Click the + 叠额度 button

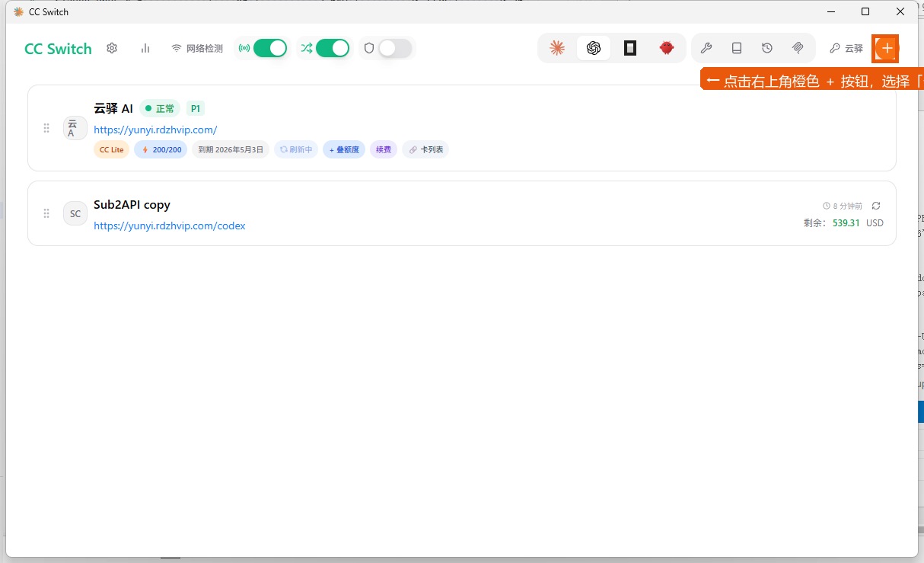tap(344, 150)
